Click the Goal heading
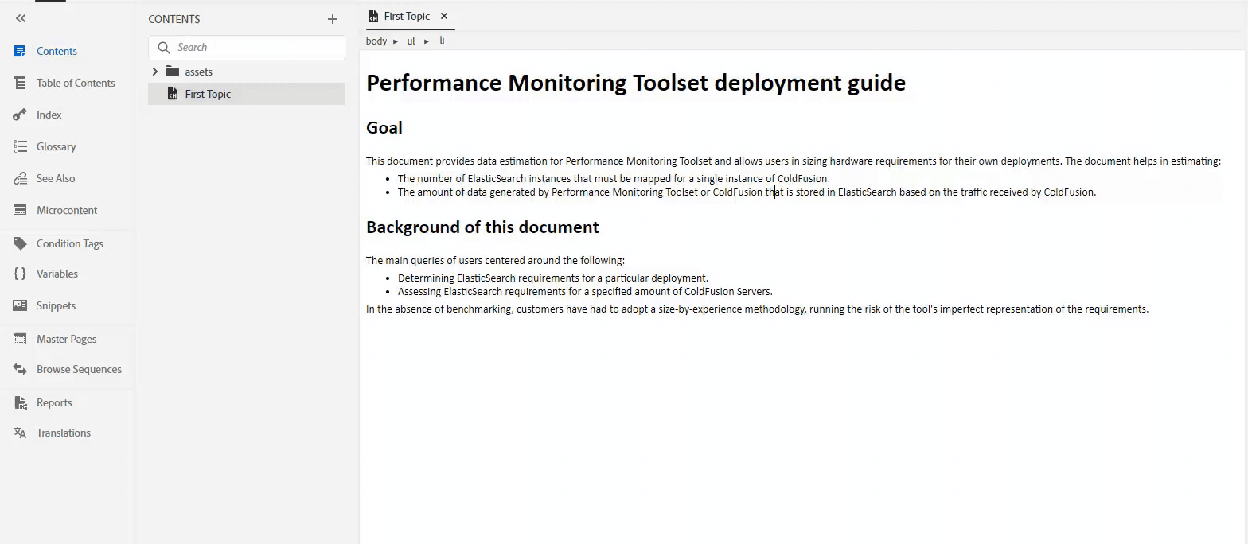The image size is (1248, 544). point(384,128)
